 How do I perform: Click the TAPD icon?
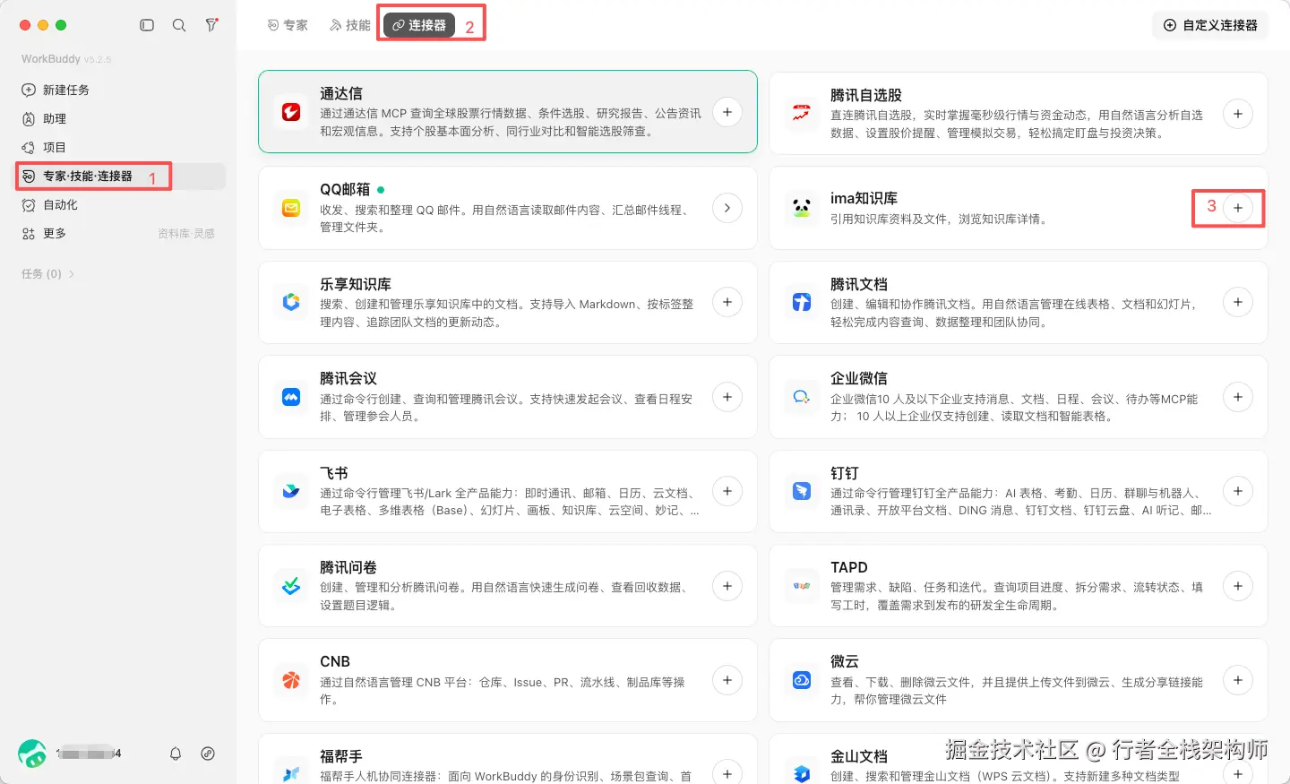point(802,586)
